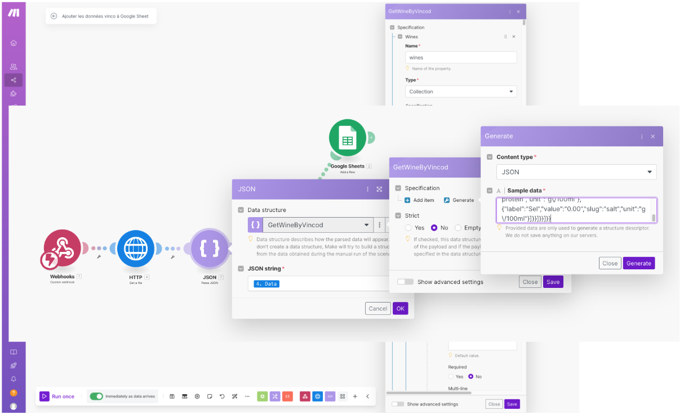Open the red Webhooks favorite in toolbar
Image resolution: width=684 pixels, height=415 pixels.
tap(305, 396)
